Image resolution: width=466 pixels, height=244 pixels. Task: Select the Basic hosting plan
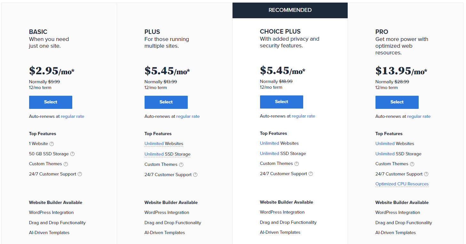51,102
